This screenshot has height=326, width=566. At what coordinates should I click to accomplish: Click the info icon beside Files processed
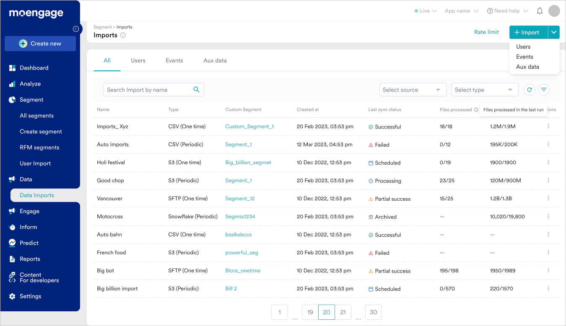pos(476,110)
